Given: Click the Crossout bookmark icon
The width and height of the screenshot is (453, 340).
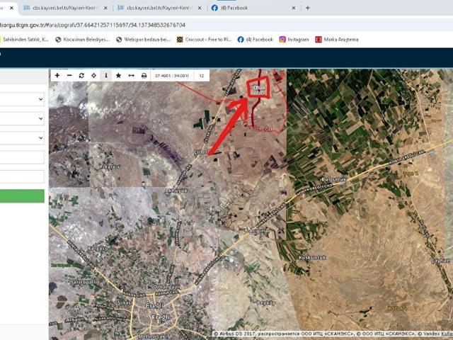Looking at the screenshot, I should (180, 40).
